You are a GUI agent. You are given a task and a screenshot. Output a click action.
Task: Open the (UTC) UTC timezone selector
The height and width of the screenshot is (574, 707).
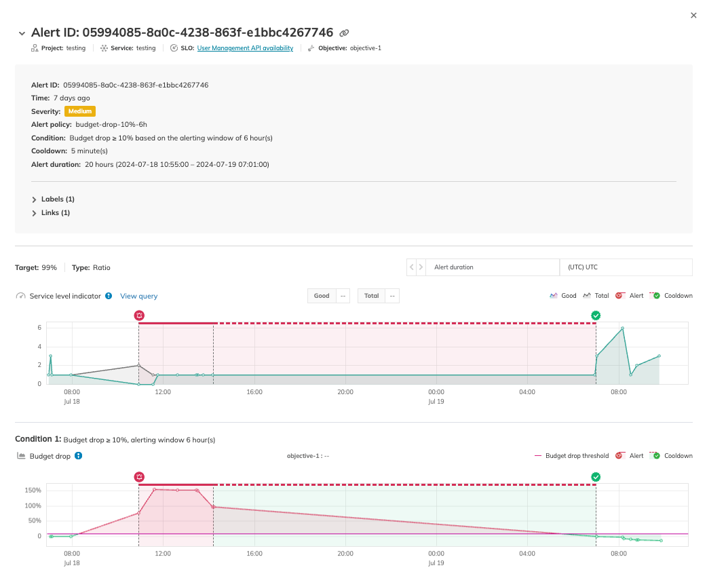626,267
